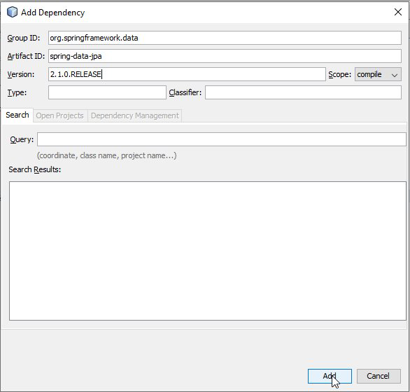Viewport: 410px width, 392px height.
Task: Switch to the Dependency Management tab
Action: click(x=134, y=115)
